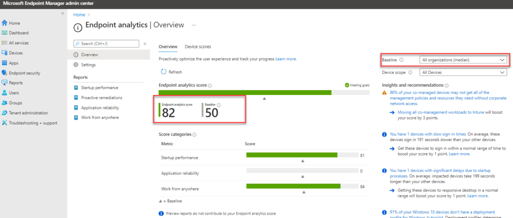Click the Application reliability report icon
Viewport: 513px width, 218px height.
[76, 107]
